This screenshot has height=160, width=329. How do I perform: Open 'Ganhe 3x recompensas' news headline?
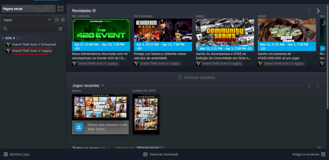[223, 56]
